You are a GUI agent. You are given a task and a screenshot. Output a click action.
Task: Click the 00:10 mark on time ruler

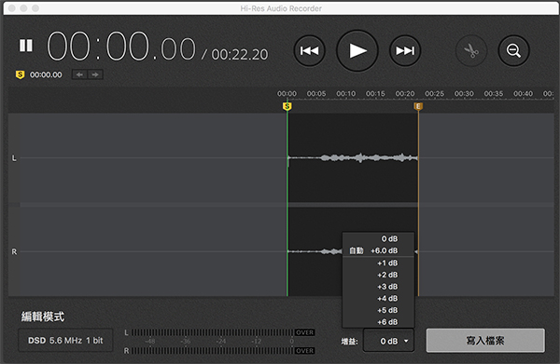click(345, 94)
